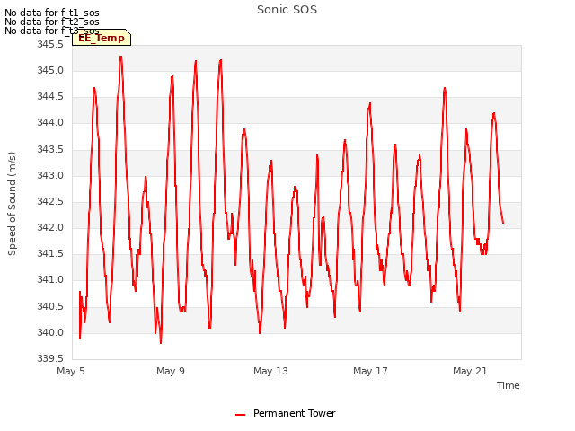
Task: Select the 'No data for f_t2_sos' message
Action: [x=52, y=22]
